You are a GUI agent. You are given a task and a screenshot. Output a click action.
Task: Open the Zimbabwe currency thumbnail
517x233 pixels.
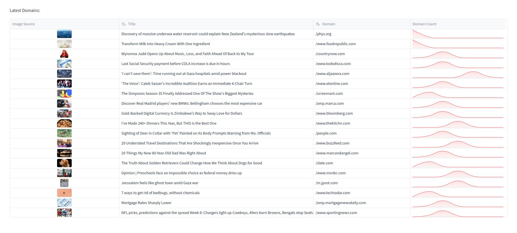pyautogui.click(x=64, y=114)
